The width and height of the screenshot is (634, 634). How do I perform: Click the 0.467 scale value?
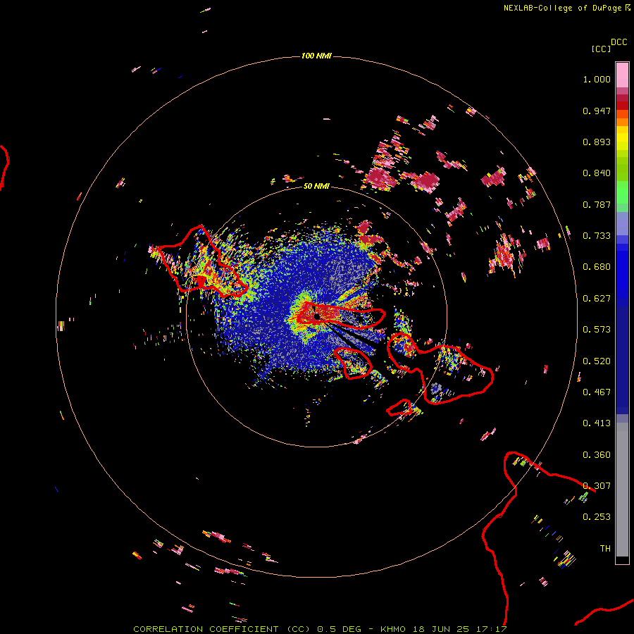pos(597,392)
